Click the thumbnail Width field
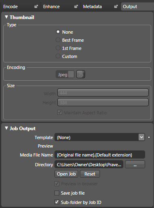This screenshot has width=154, height=208. (103, 92)
